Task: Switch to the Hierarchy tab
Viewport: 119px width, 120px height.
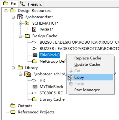Action: (x=31, y=4)
